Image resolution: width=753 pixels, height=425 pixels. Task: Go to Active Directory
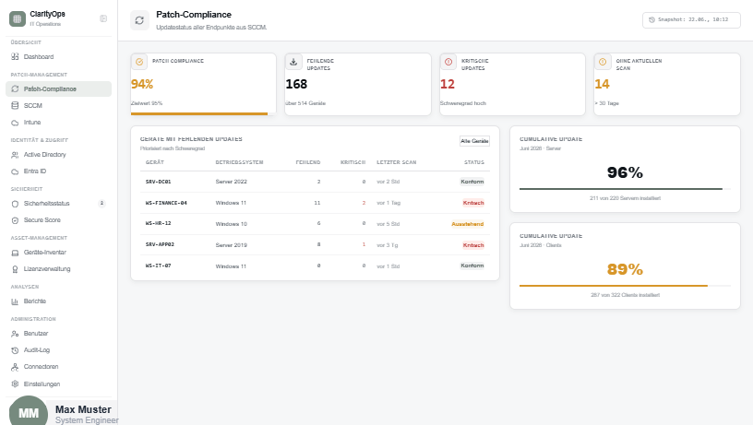click(58, 155)
